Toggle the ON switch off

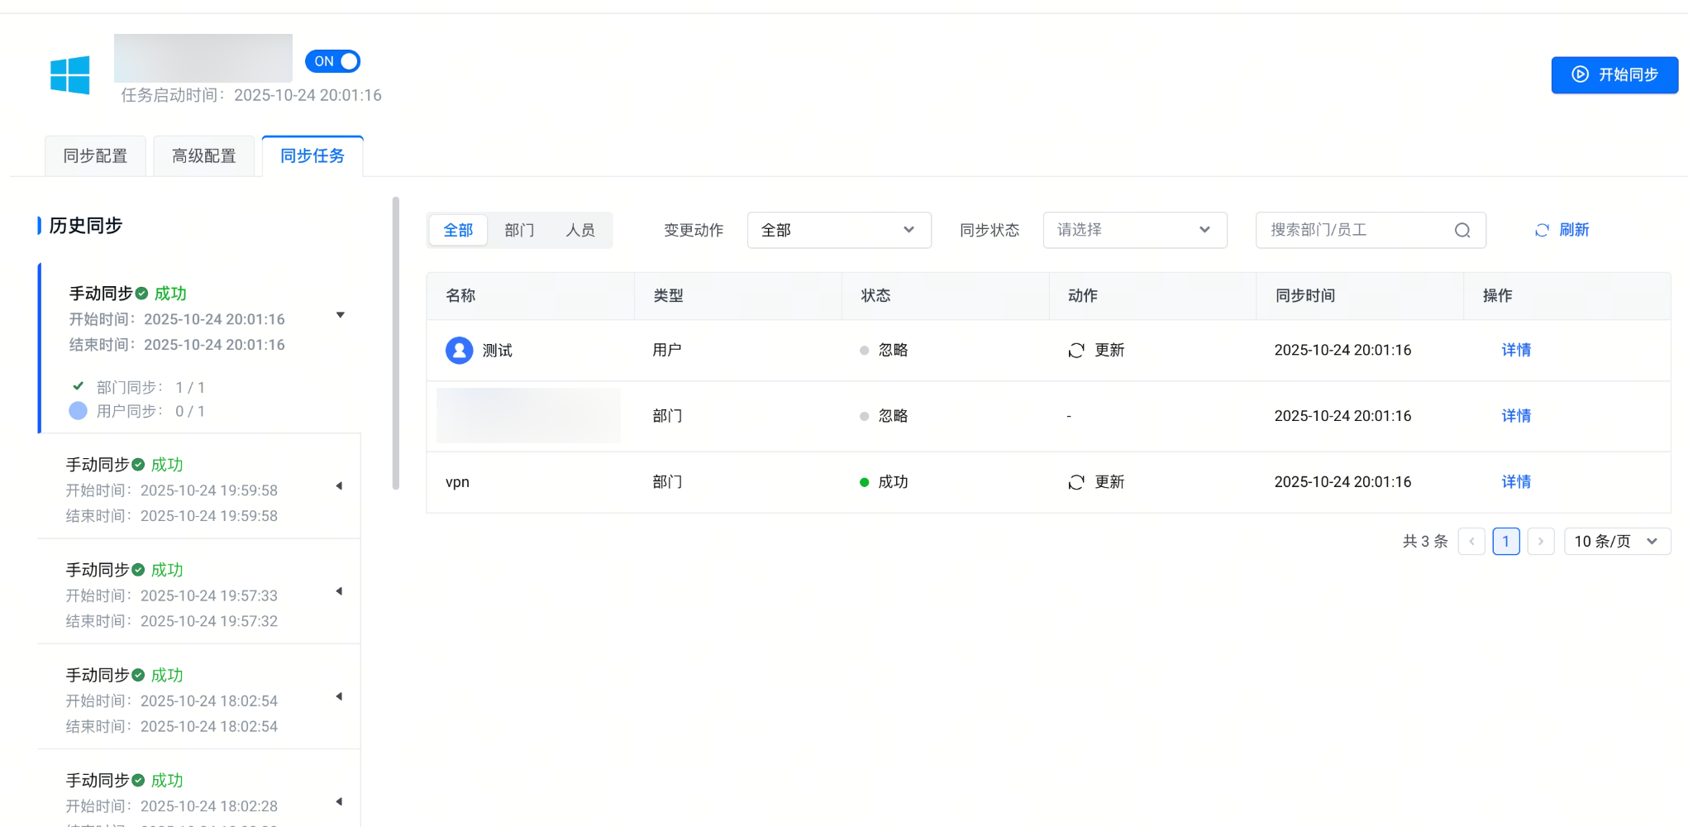(x=332, y=61)
